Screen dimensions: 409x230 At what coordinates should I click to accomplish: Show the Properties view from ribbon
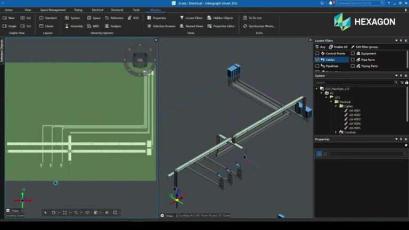click(x=157, y=18)
